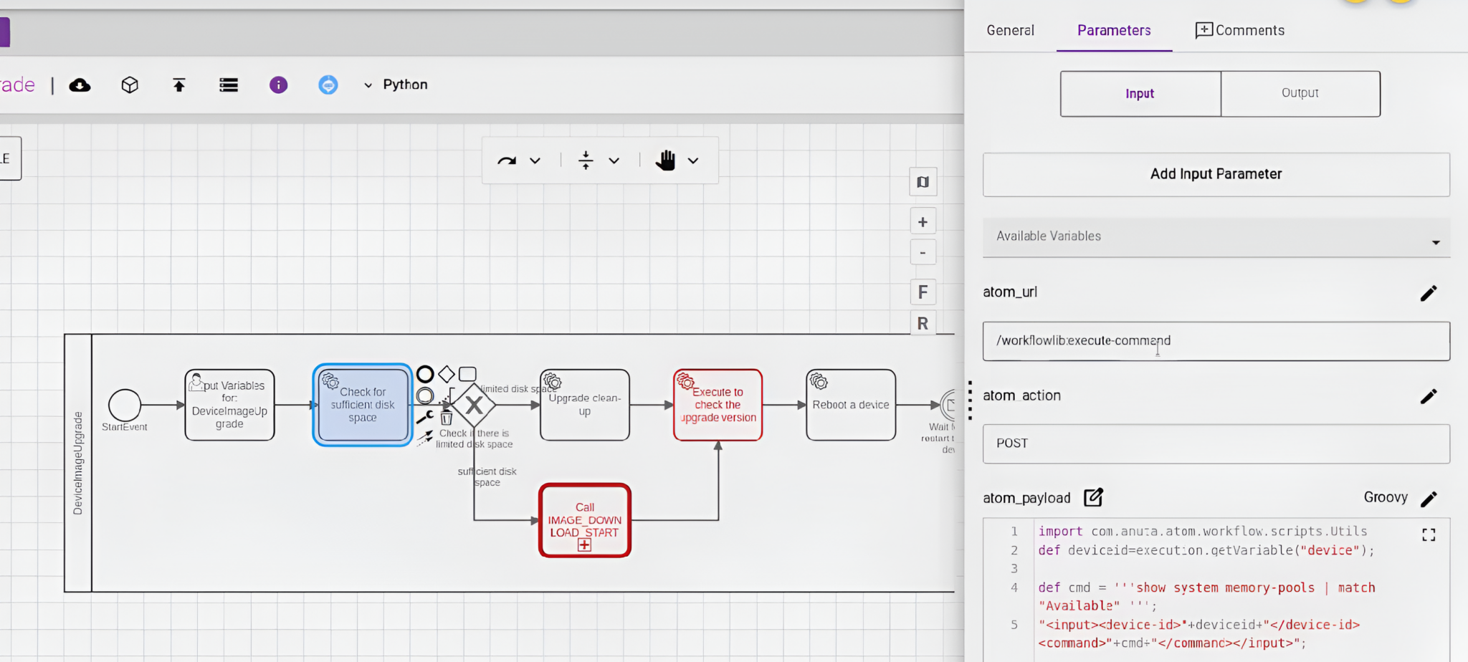
Task: Append end event from context pad
Action: tap(425, 374)
